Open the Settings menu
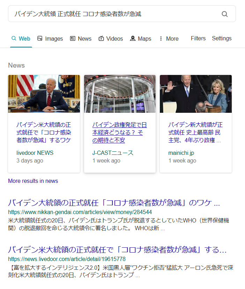This screenshot has width=245, height=289. click(222, 39)
